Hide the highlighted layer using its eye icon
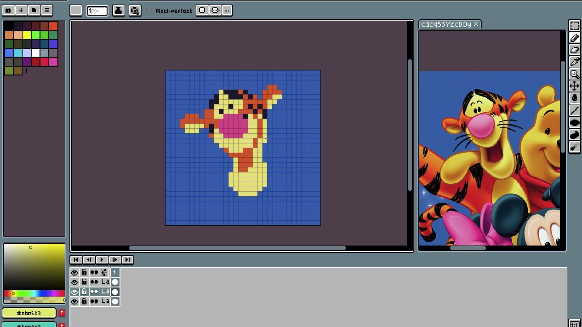Screen dimensions: 582x327 point(74,292)
